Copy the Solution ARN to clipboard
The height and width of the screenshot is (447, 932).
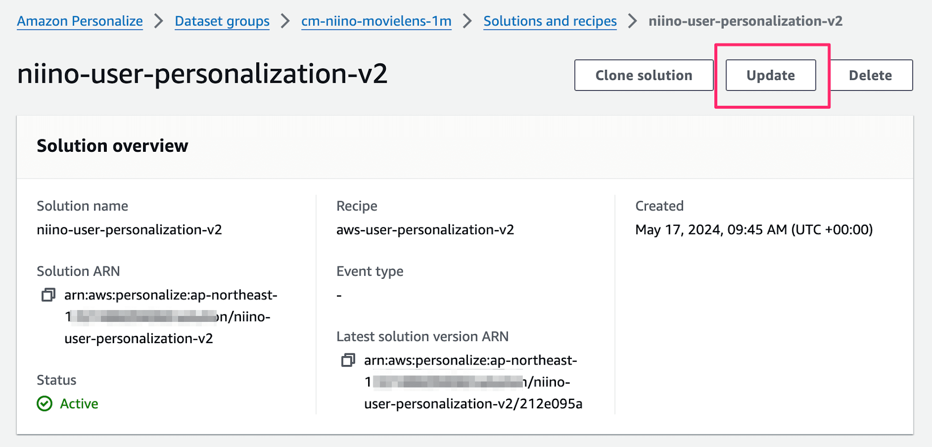48,295
